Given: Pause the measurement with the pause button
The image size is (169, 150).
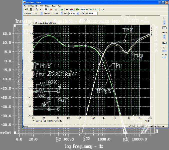Looking at the screenshot, I should pyautogui.click(x=46, y=9).
